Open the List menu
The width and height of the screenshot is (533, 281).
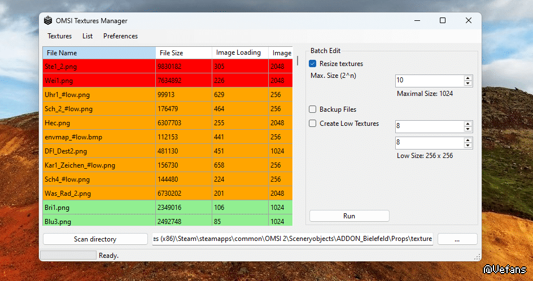tap(88, 36)
